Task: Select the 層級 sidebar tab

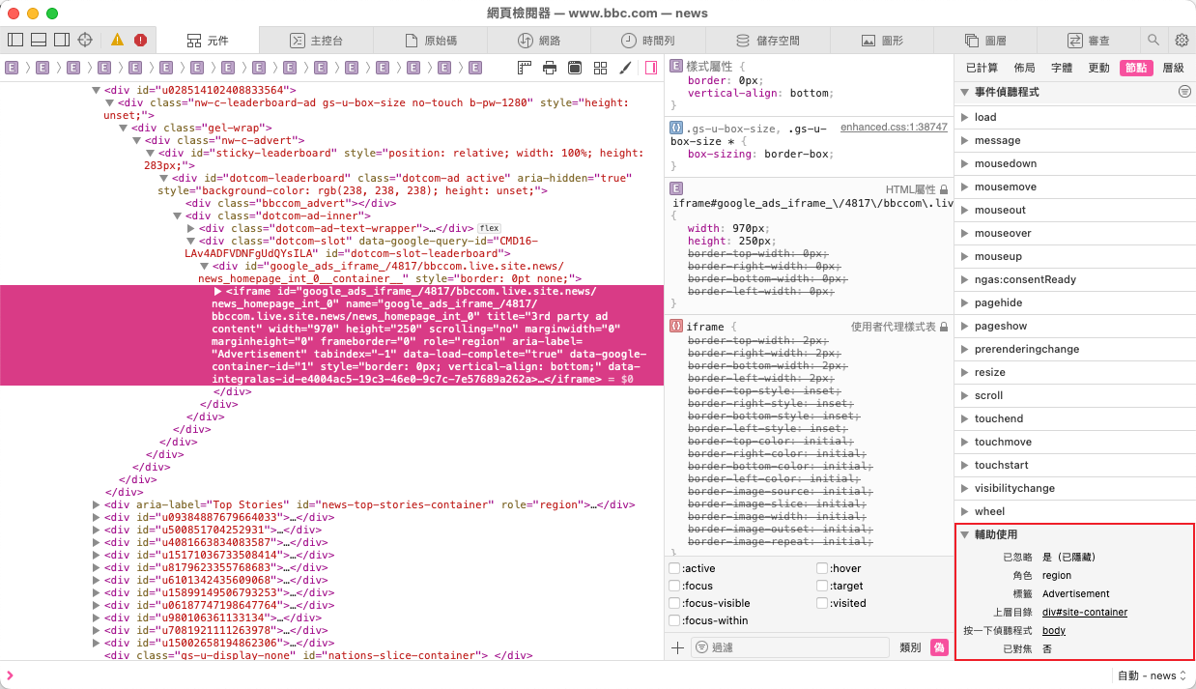Action: pos(1173,68)
